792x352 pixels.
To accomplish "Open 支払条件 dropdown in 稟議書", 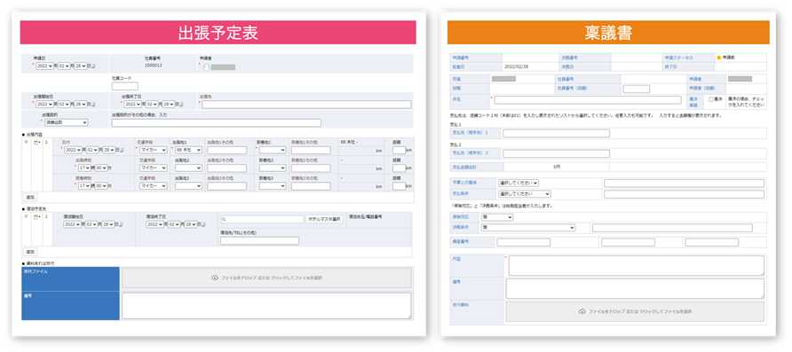I will (x=524, y=193).
